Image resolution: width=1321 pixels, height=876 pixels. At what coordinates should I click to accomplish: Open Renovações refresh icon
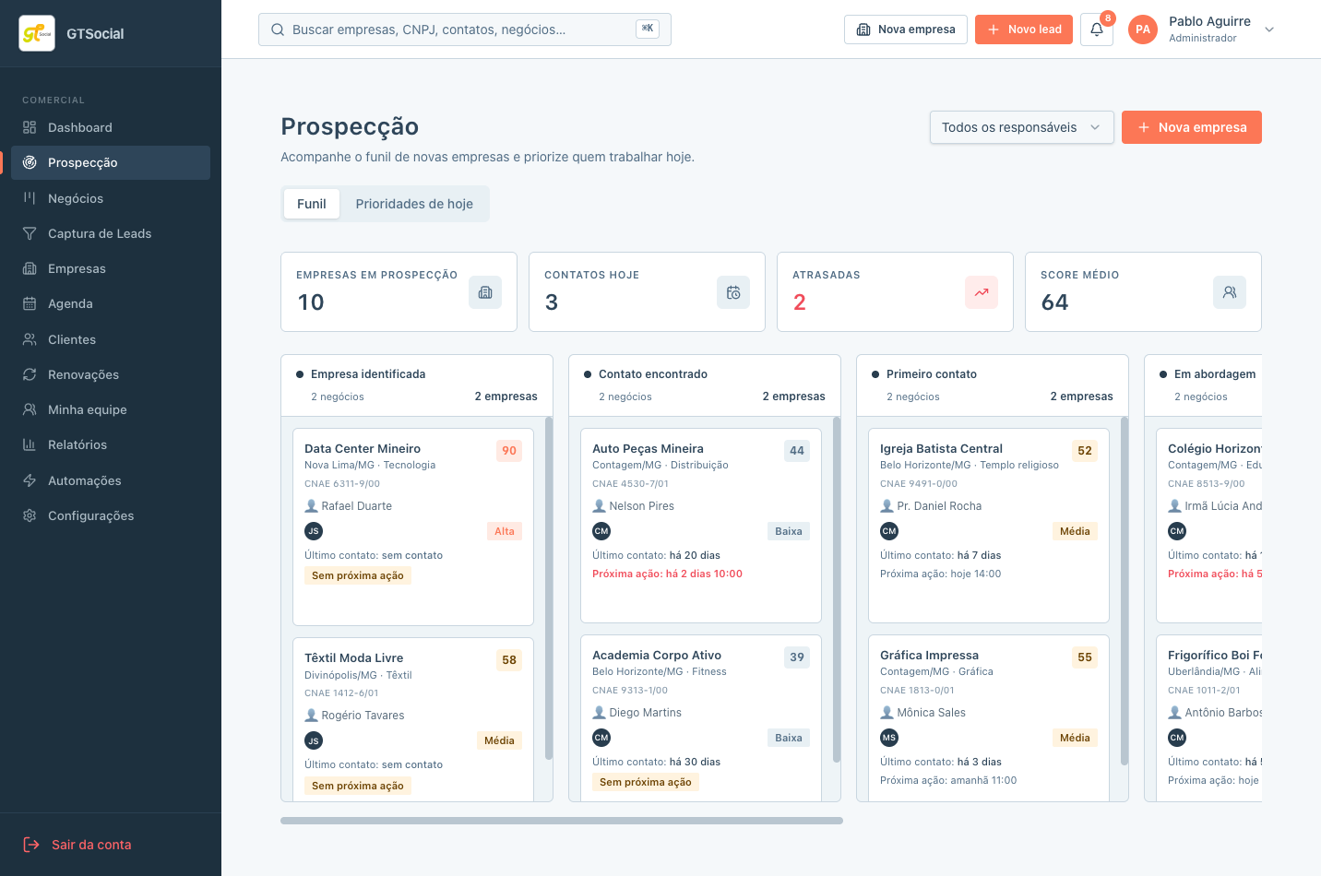click(x=30, y=374)
